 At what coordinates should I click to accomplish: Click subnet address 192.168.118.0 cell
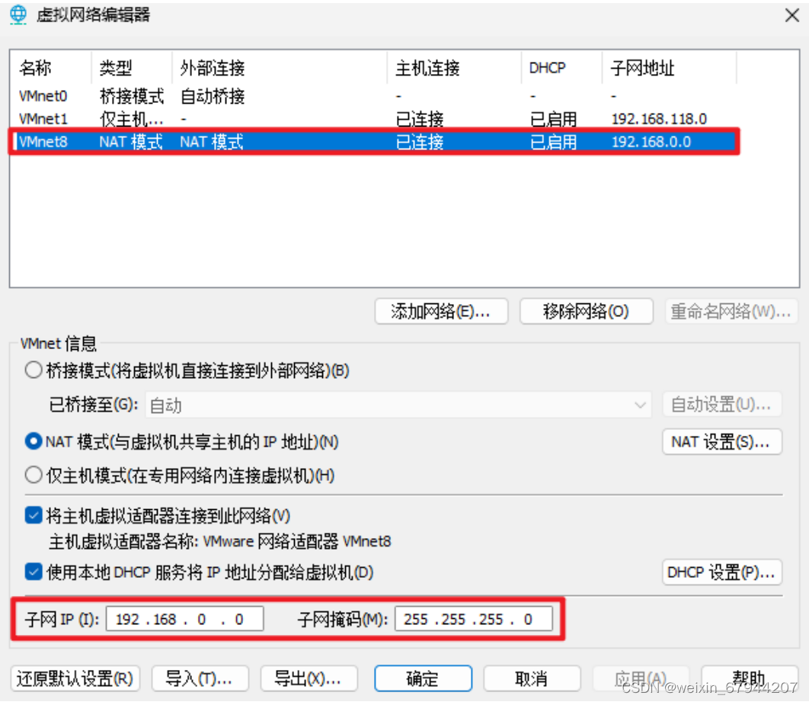pos(659,119)
